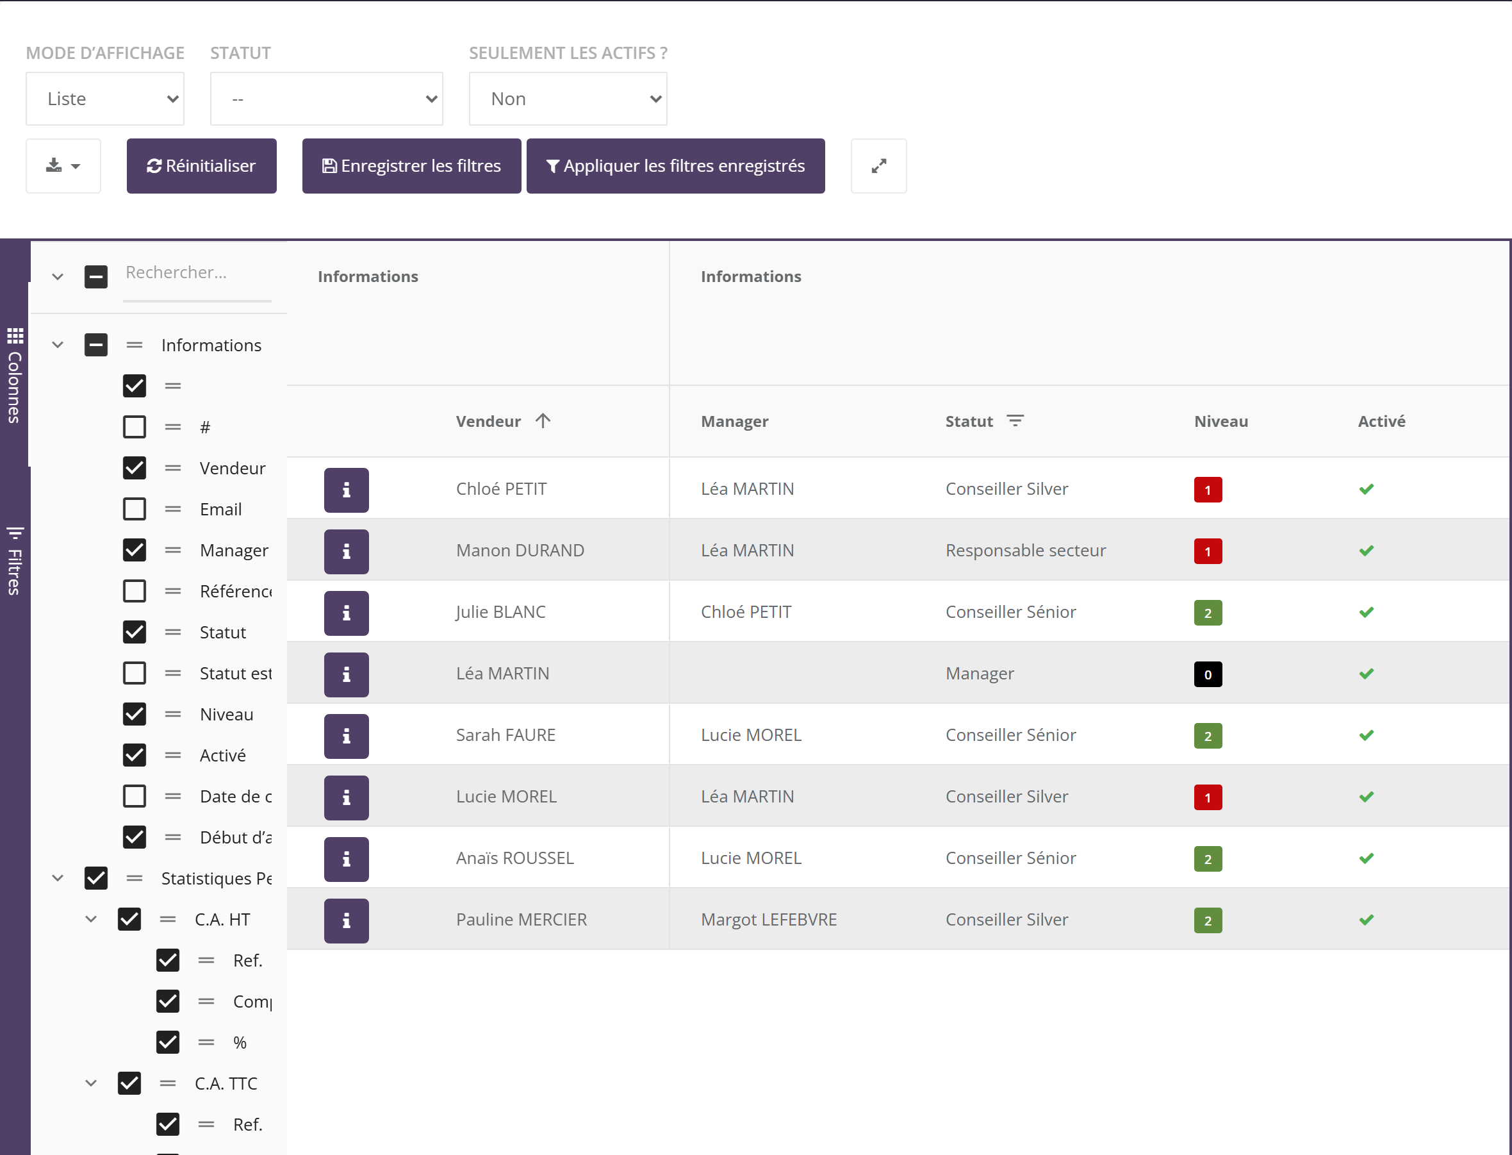Click the fullscreen expand icon button
Screen dimensions: 1512x1155
878,166
